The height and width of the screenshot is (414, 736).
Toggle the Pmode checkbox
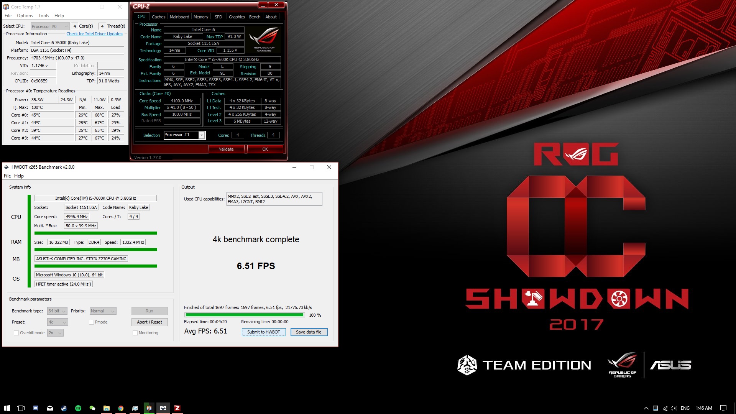[91, 322]
